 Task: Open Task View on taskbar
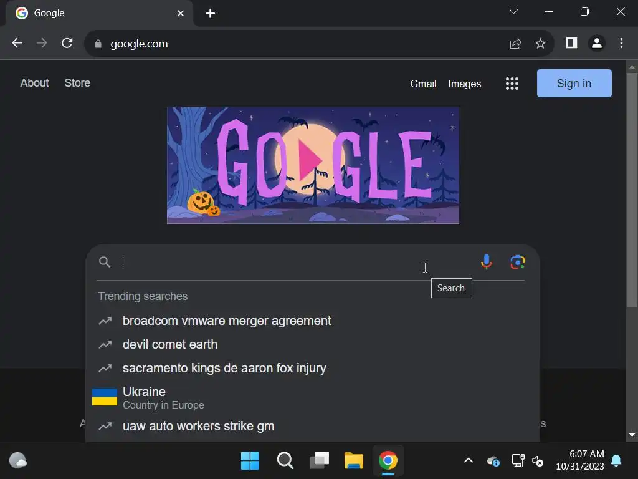click(320, 461)
